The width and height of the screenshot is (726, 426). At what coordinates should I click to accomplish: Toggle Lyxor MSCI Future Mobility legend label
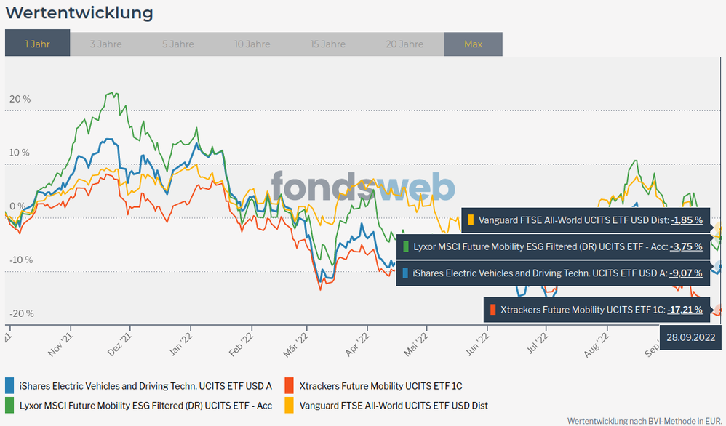point(145,405)
